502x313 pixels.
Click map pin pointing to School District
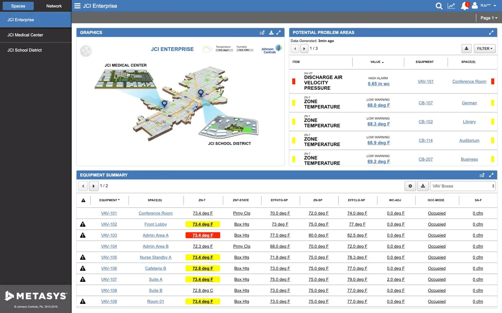click(201, 93)
